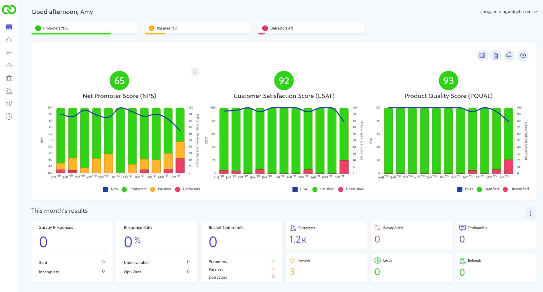Open the three-dot menu for This month's results
This screenshot has width=543, height=292.
pos(531,213)
